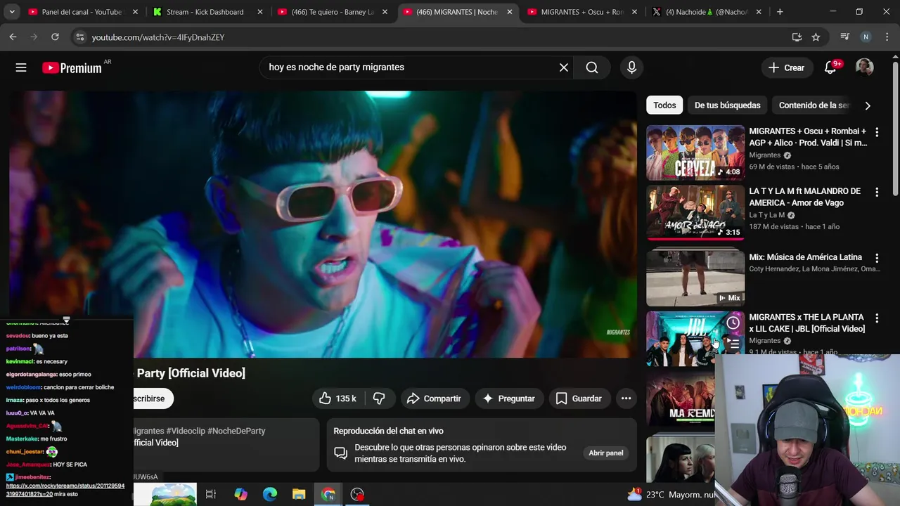Options menu for MIGRANTES + Oscu + Rombai video
The height and width of the screenshot is (506, 900).
(x=877, y=132)
